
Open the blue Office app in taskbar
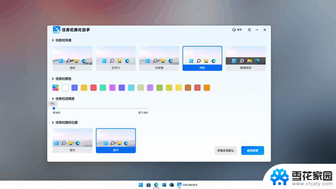(164, 185)
